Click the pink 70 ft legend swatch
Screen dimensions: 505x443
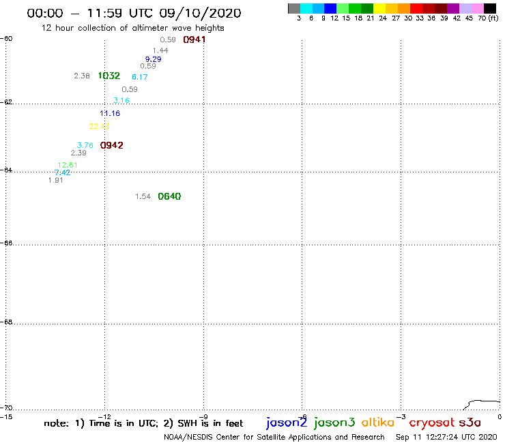(477, 8)
